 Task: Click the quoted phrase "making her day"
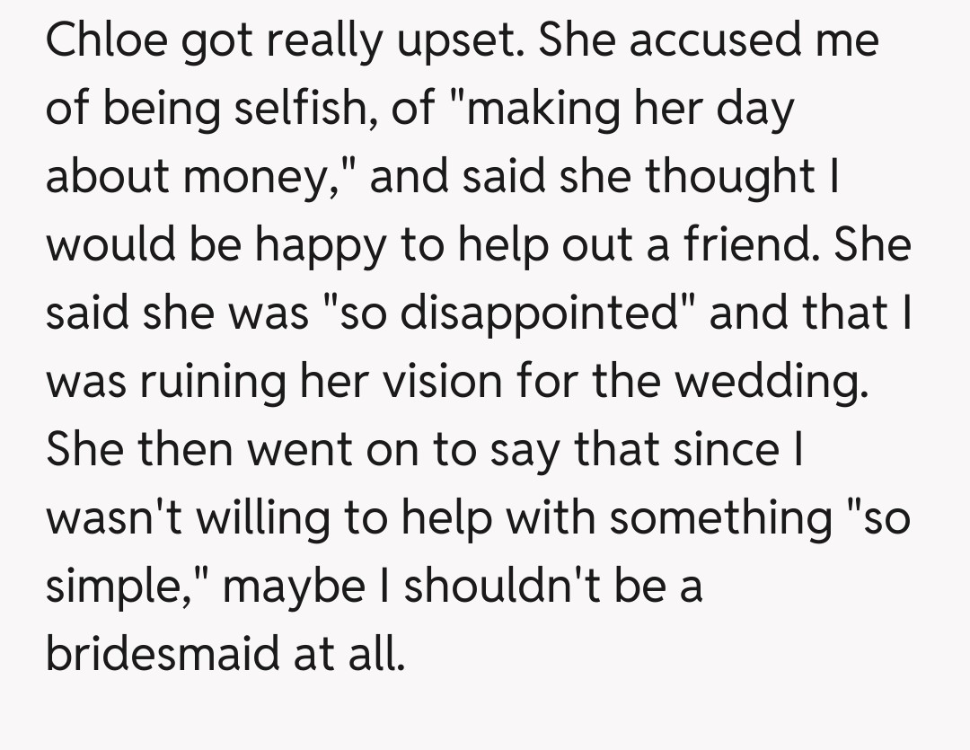pyautogui.click(x=618, y=110)
